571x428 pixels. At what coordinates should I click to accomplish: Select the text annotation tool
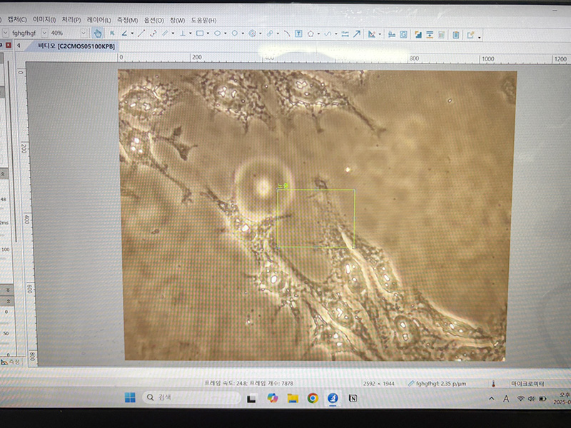[298, 34]
